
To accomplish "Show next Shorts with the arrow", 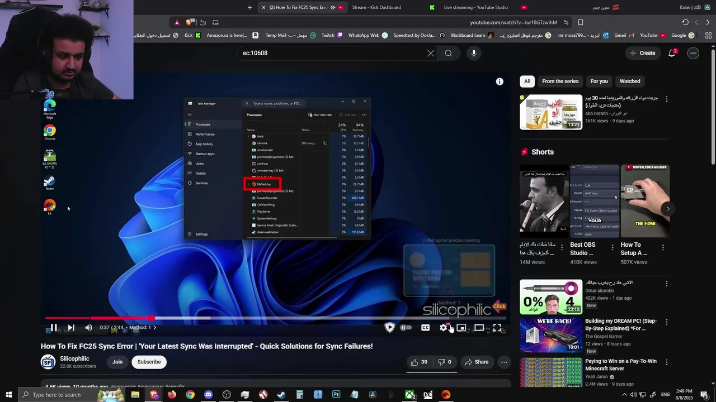I will click(x=667, y=209).
